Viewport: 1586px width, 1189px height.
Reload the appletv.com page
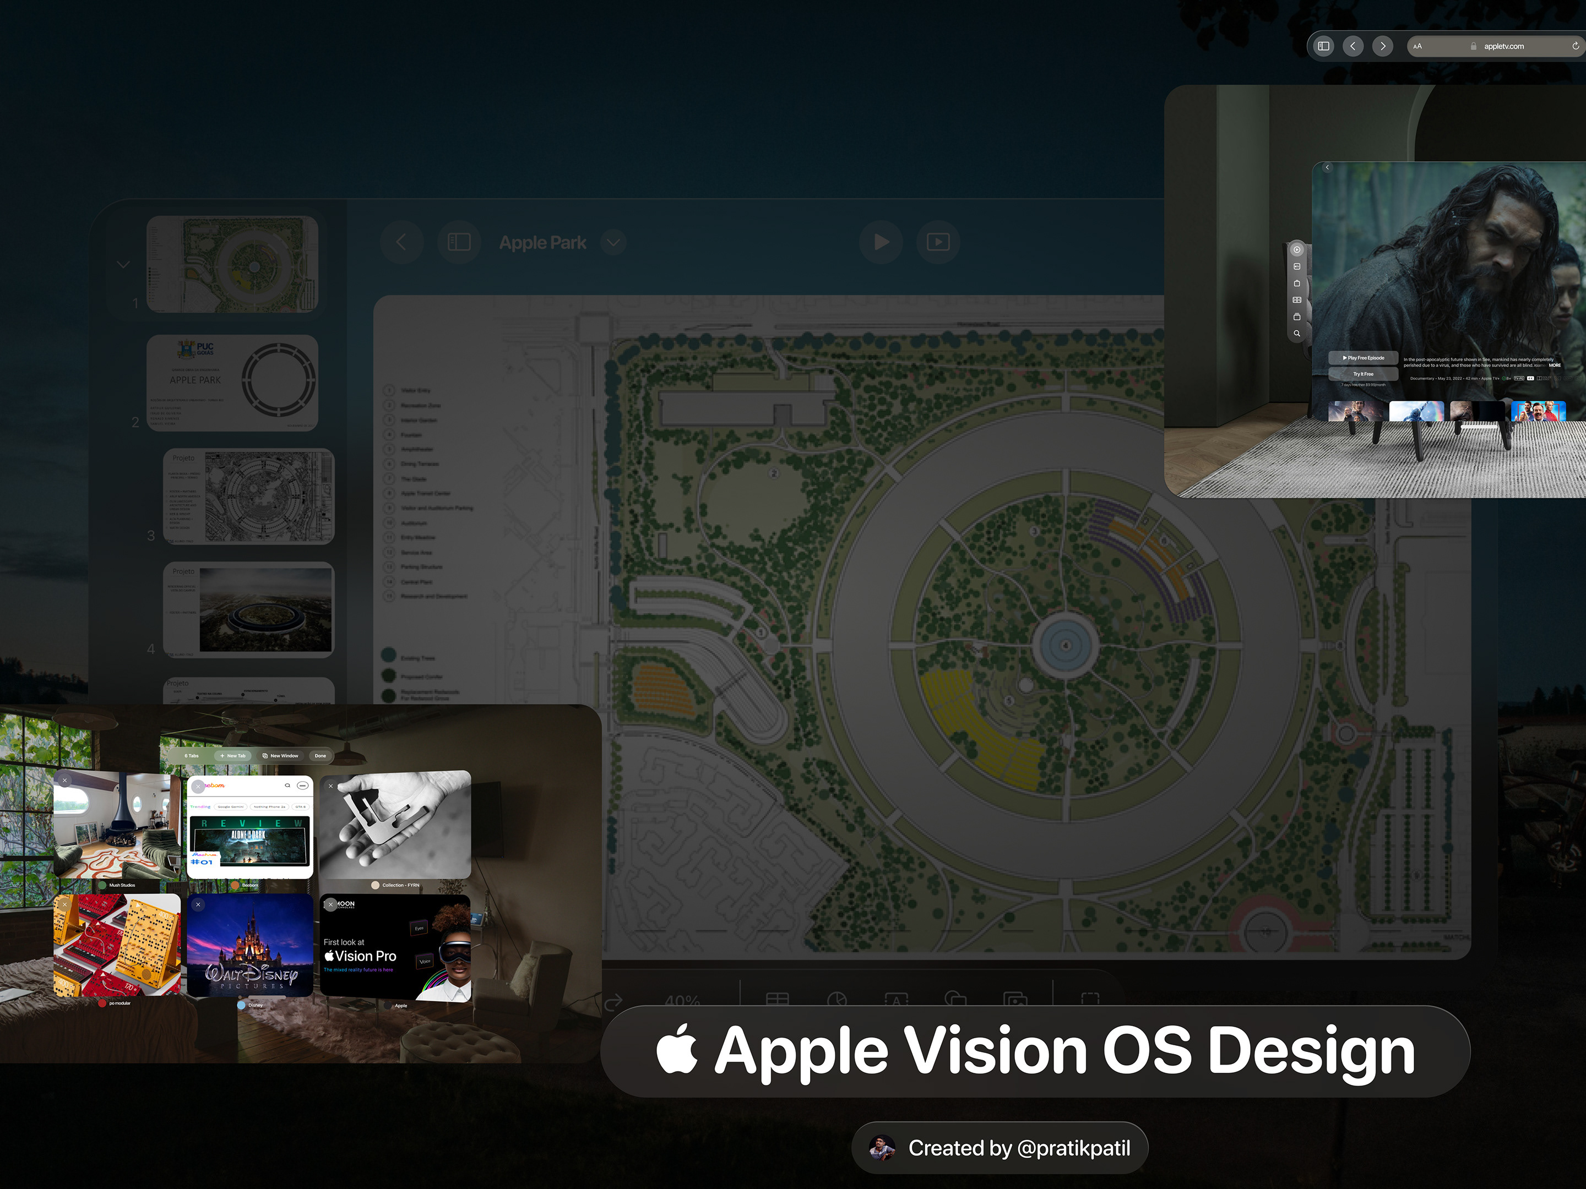(1575, 46)
